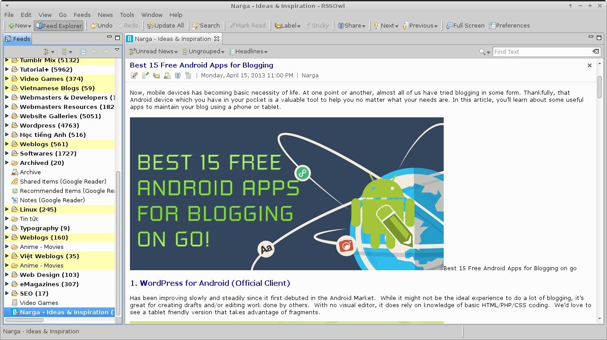Switch to Full Screen mode
The height and width of the screenshot is (340, 607).
point(465,26)
